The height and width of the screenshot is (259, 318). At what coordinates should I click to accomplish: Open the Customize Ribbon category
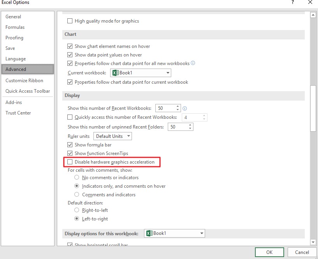pos(28,81)
